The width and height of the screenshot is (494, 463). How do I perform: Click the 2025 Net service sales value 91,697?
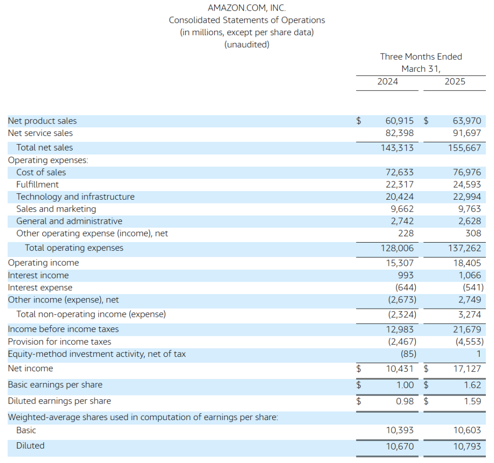pos(467,133)
